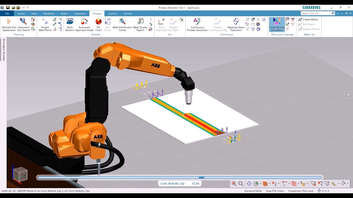The width and height of the screenshot is (353, 198).
Task: Open the measurement ruler dropdown arrow
Action: [338, 183]
